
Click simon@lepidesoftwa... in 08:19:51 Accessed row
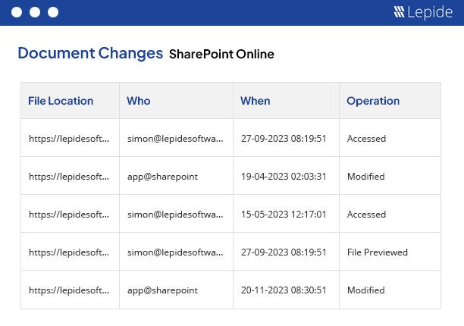point(175,139)
